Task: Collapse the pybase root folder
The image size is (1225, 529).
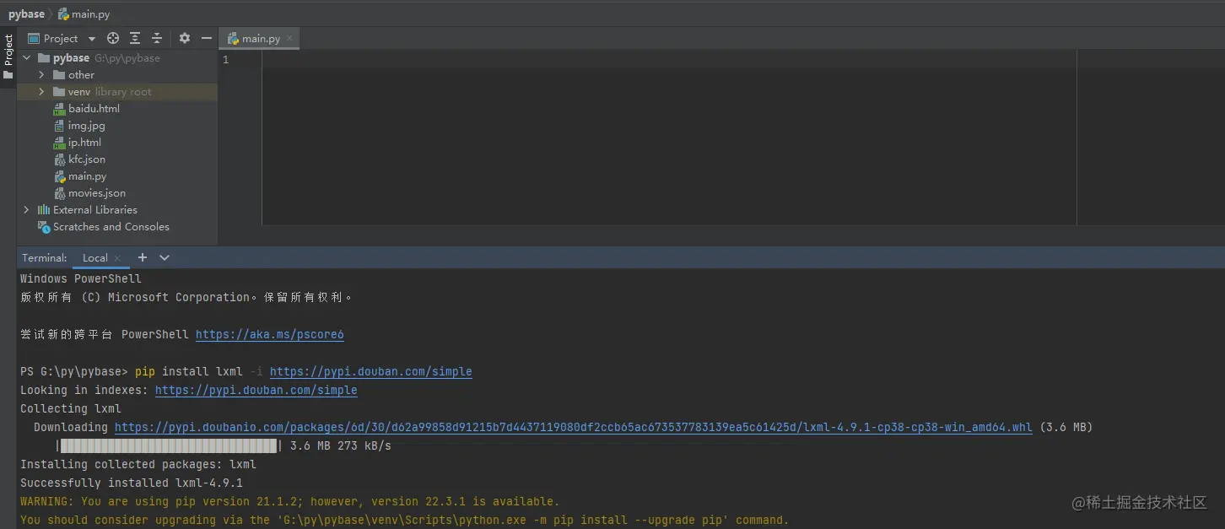Action: tap(26, 58)
